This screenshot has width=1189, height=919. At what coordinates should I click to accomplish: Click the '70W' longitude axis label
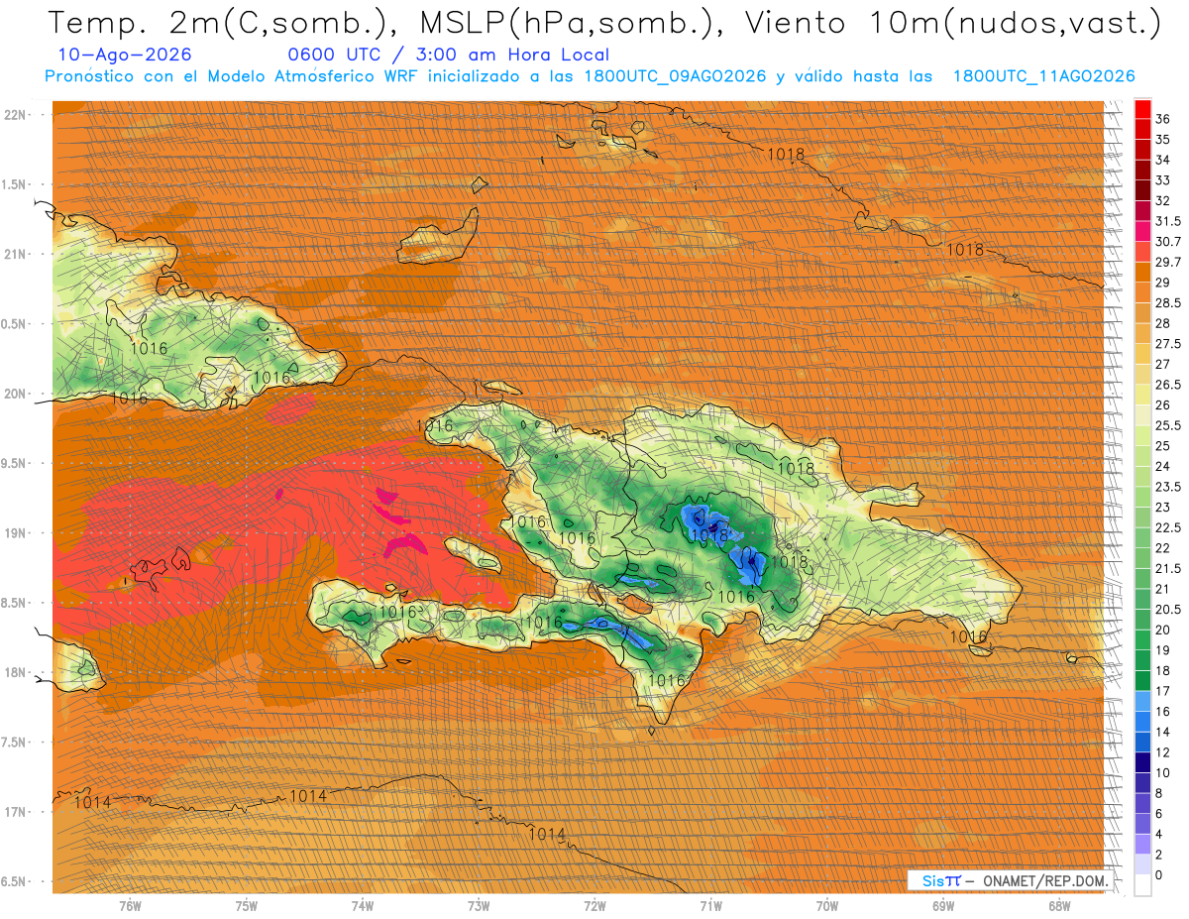point(827,907)
